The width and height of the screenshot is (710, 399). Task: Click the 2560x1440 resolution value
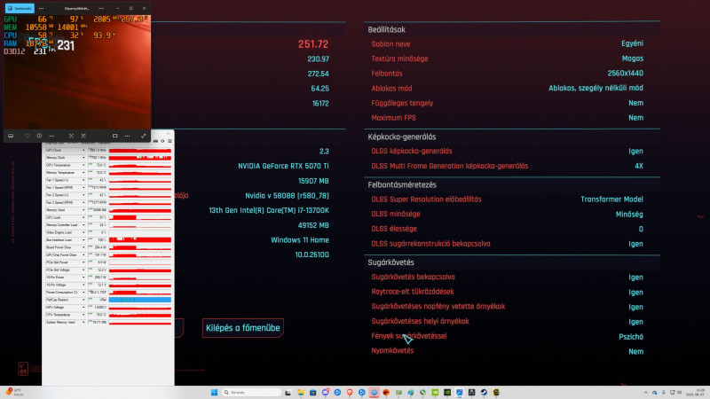pos(626,74)
